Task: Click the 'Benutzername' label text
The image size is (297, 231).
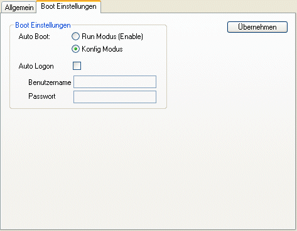Action: 50,82
